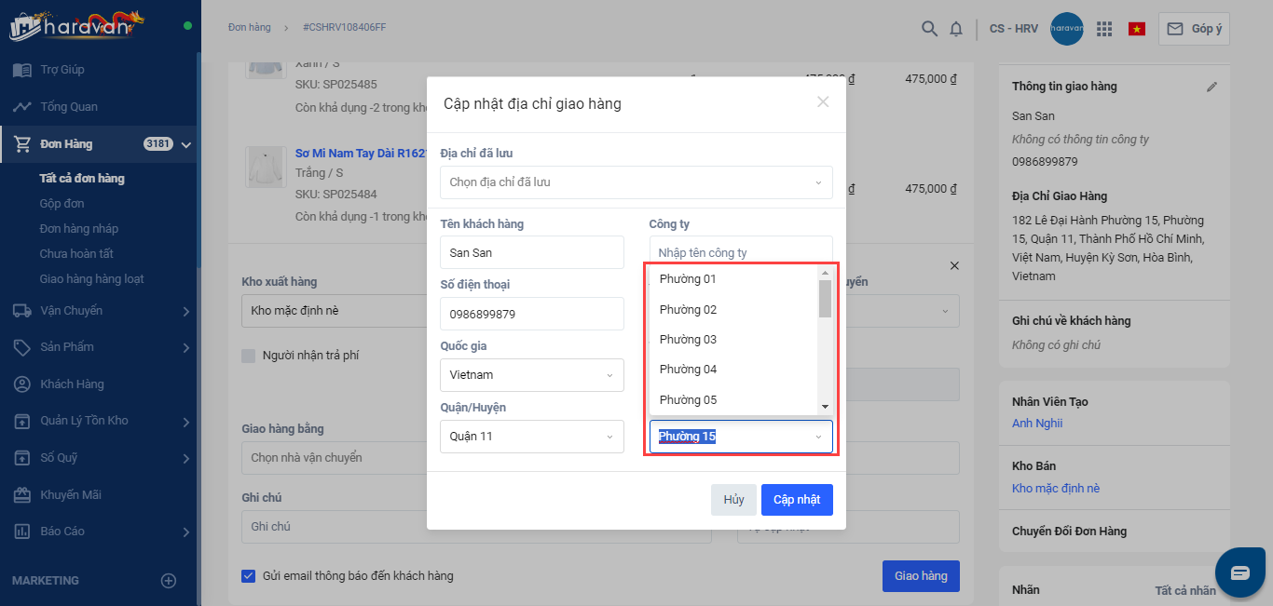Select "Phường 03" from the ward list
Image resolution: width=1273 pixels, height=606 pixels.
coord(688,340)
